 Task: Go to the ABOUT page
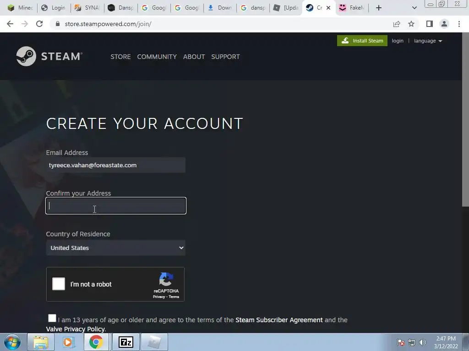click(194, 57)
